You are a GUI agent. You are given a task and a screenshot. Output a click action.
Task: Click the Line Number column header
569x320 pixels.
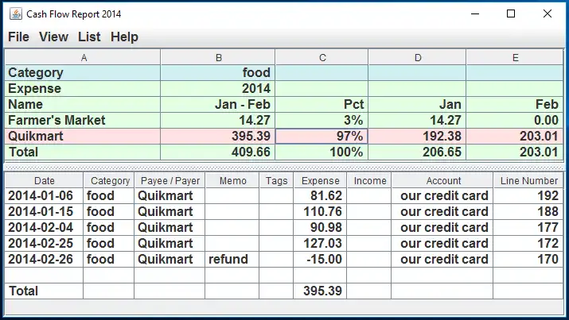528,181
